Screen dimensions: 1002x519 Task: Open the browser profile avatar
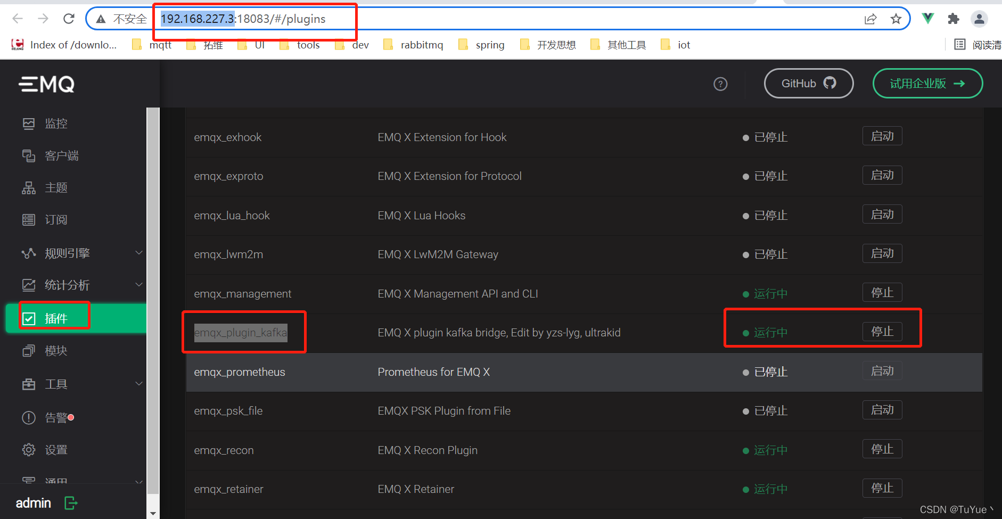click(979, 19)
